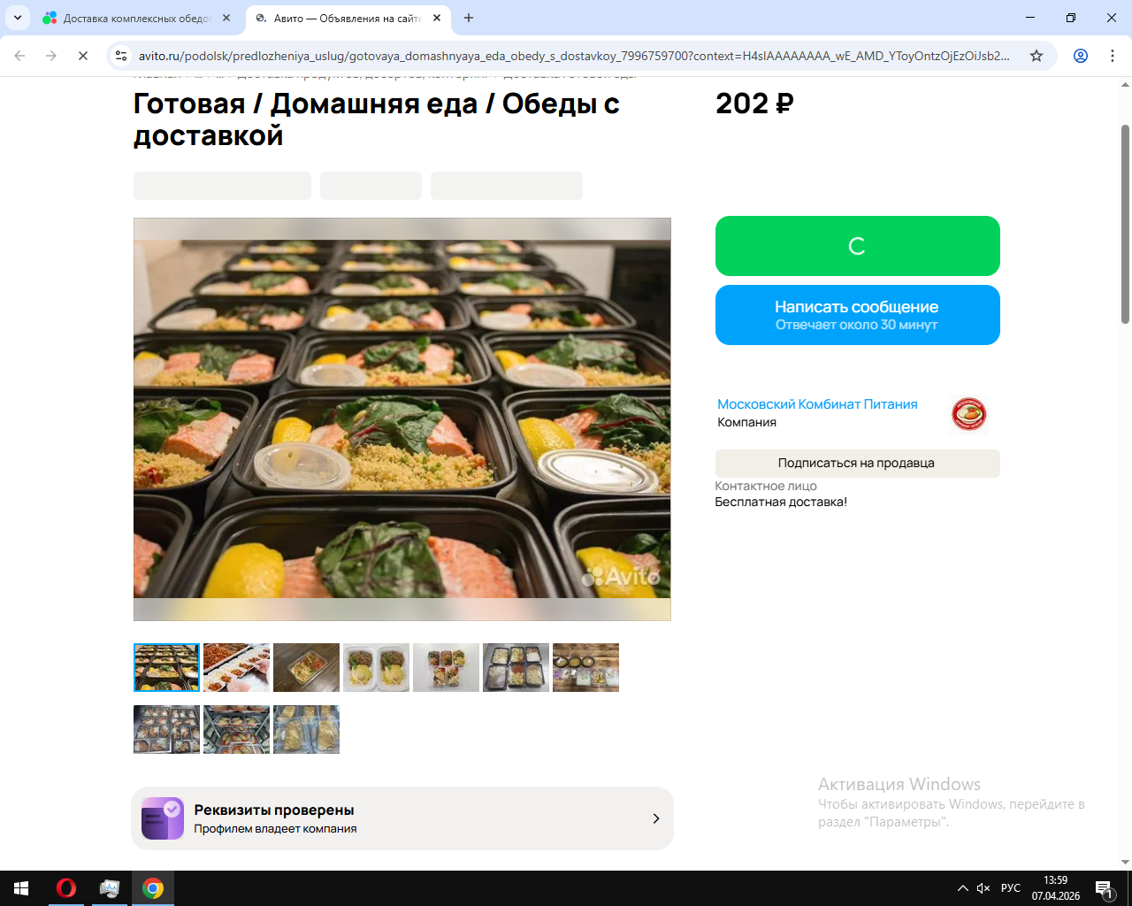
Task: Click the scrollbar down arrow
Action: 1125,862
